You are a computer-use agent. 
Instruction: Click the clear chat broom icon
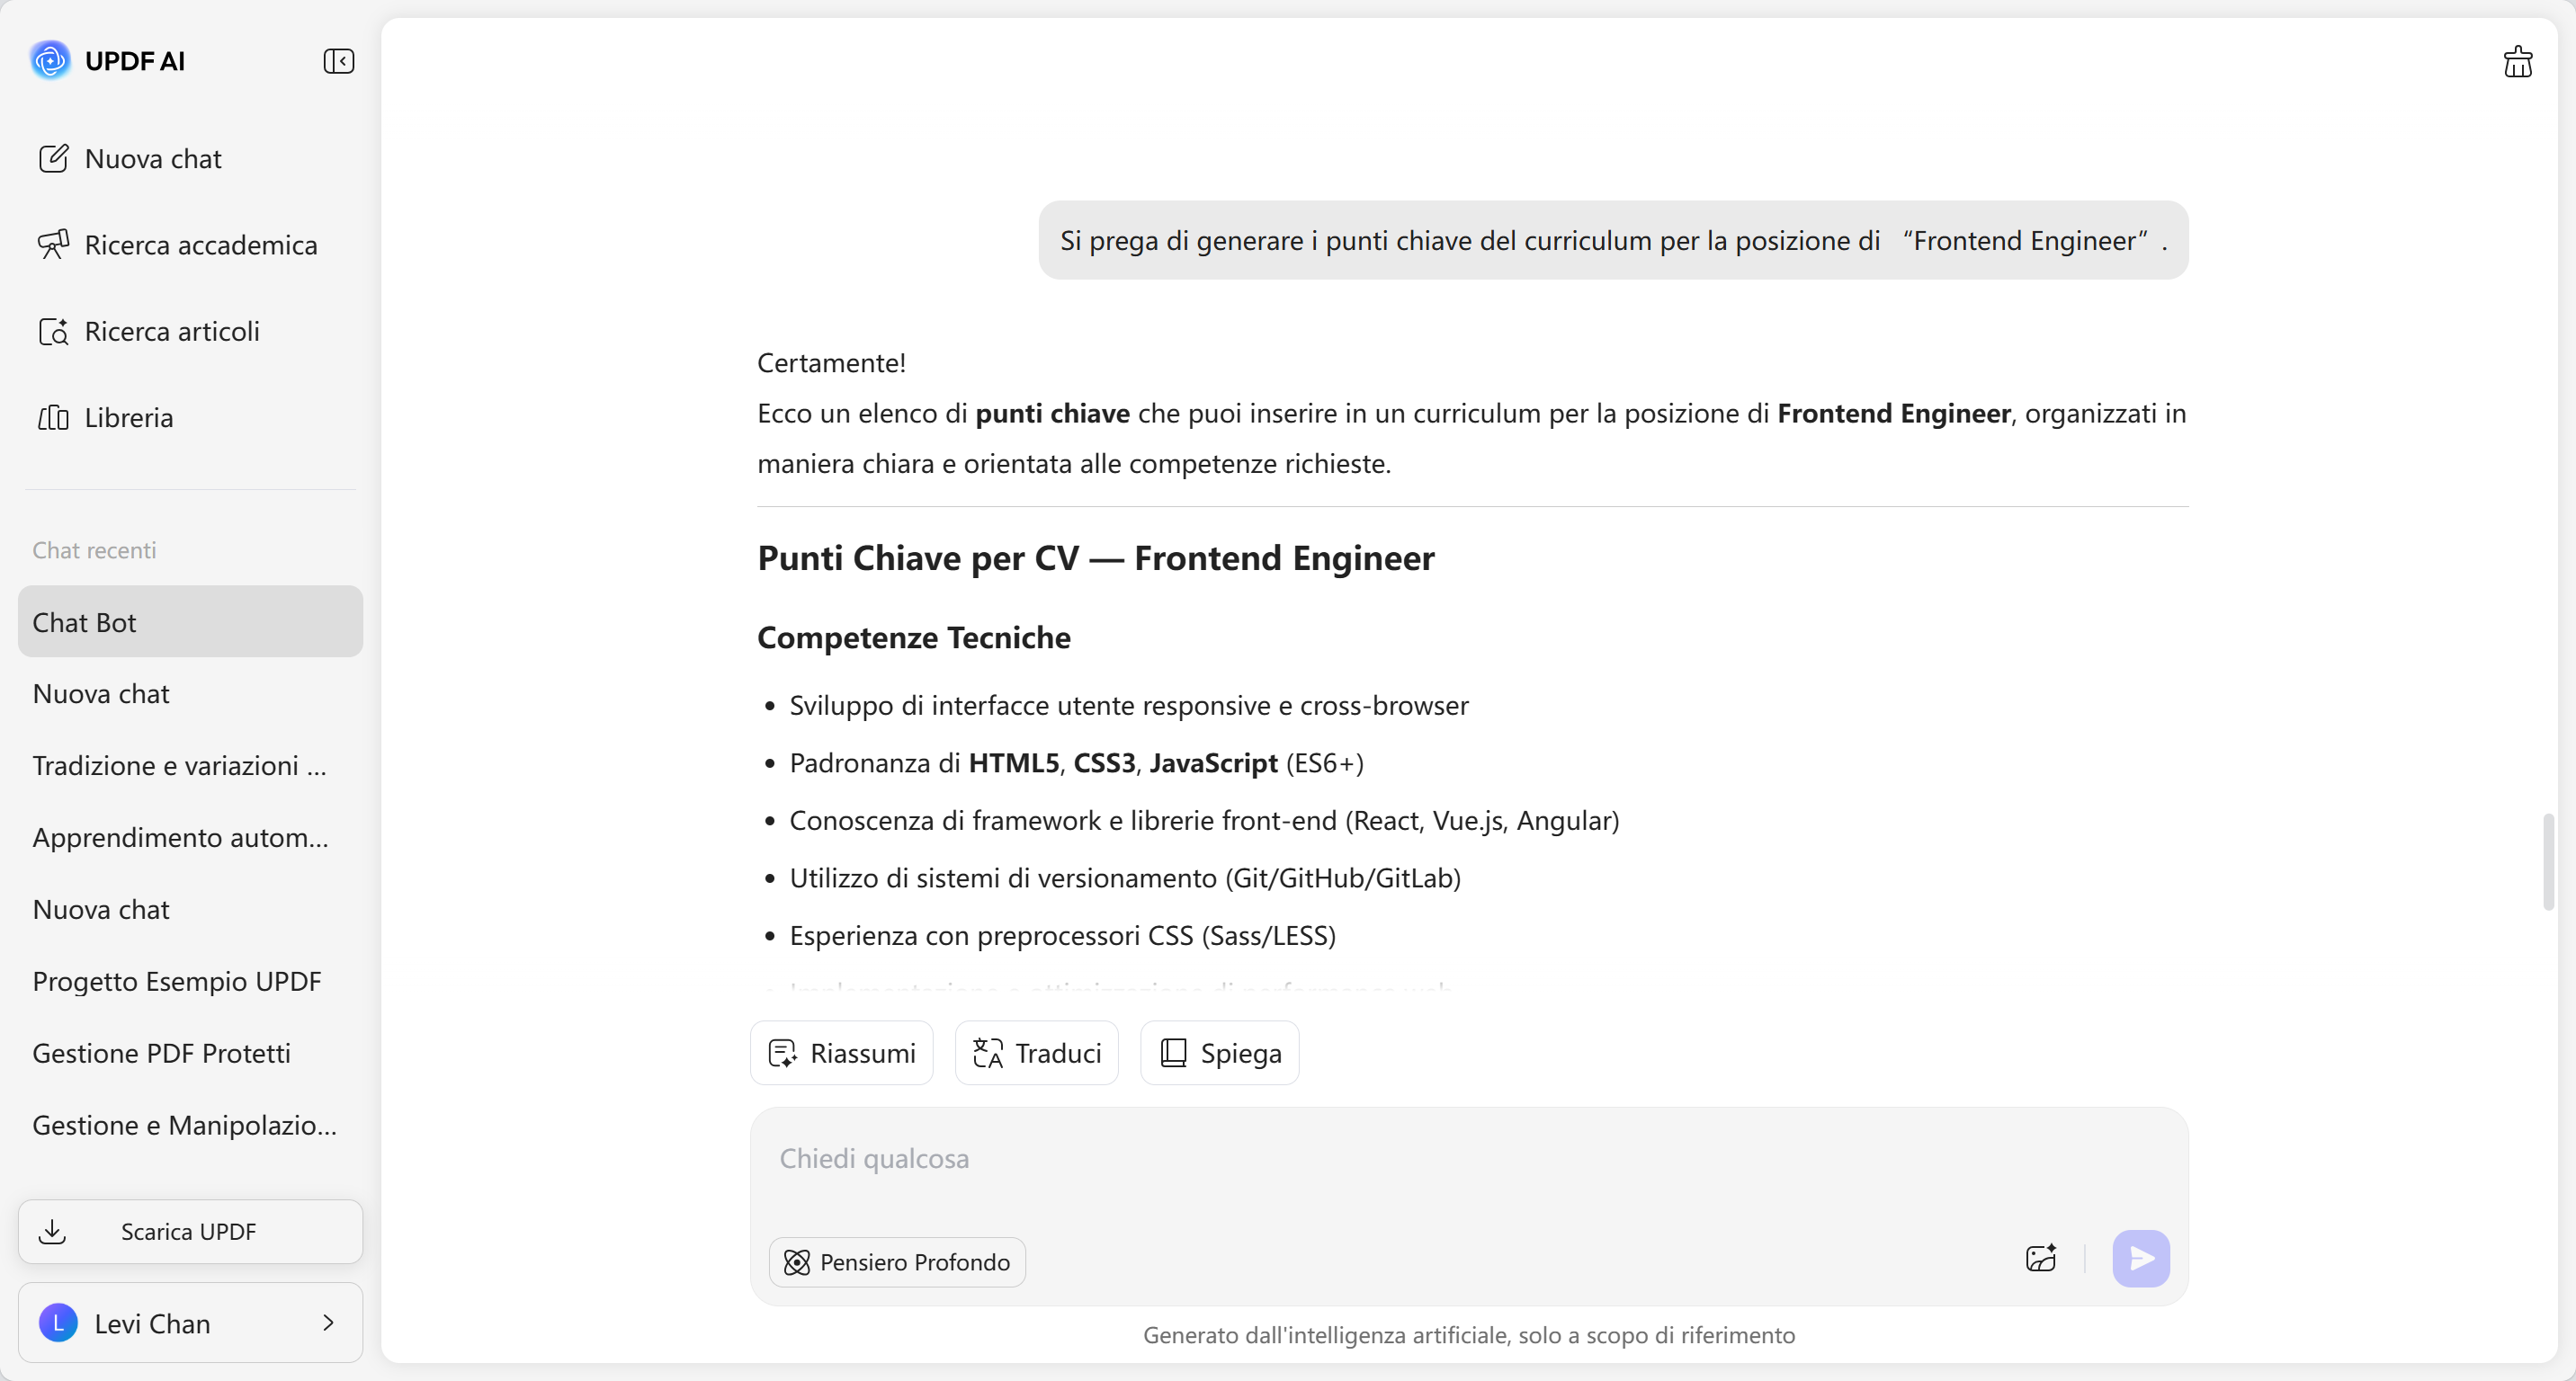click(x=2517, y=62)
